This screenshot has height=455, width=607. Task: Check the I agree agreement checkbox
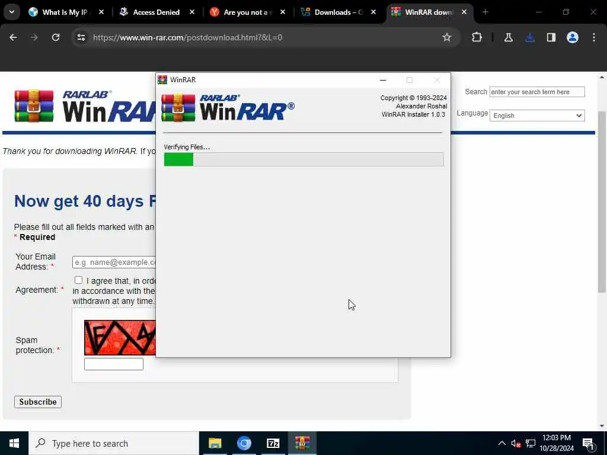click(x=79, y=280)
